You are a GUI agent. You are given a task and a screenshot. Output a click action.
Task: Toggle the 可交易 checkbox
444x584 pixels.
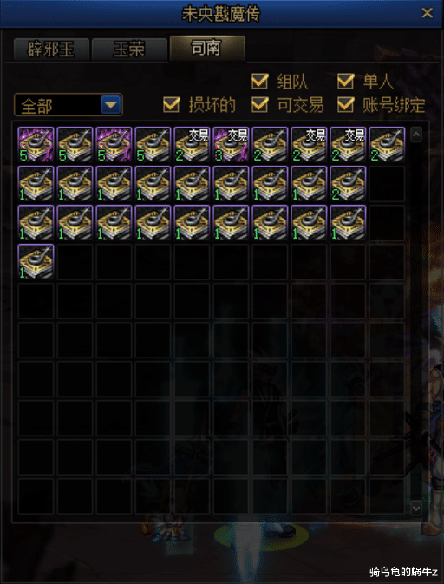pyautogui.click(x=260, y=105)
